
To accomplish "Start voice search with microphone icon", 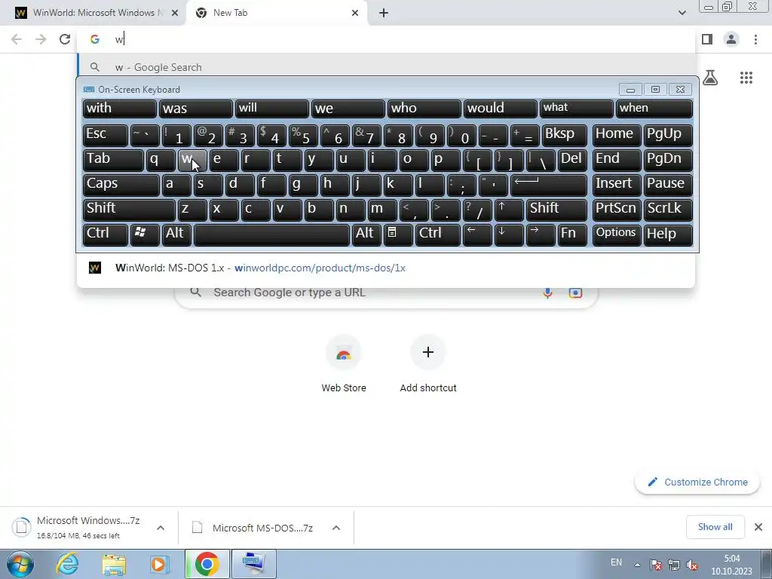I will coord(547,293).
